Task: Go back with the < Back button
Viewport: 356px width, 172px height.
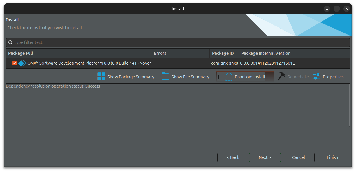Action: point(233,157)
